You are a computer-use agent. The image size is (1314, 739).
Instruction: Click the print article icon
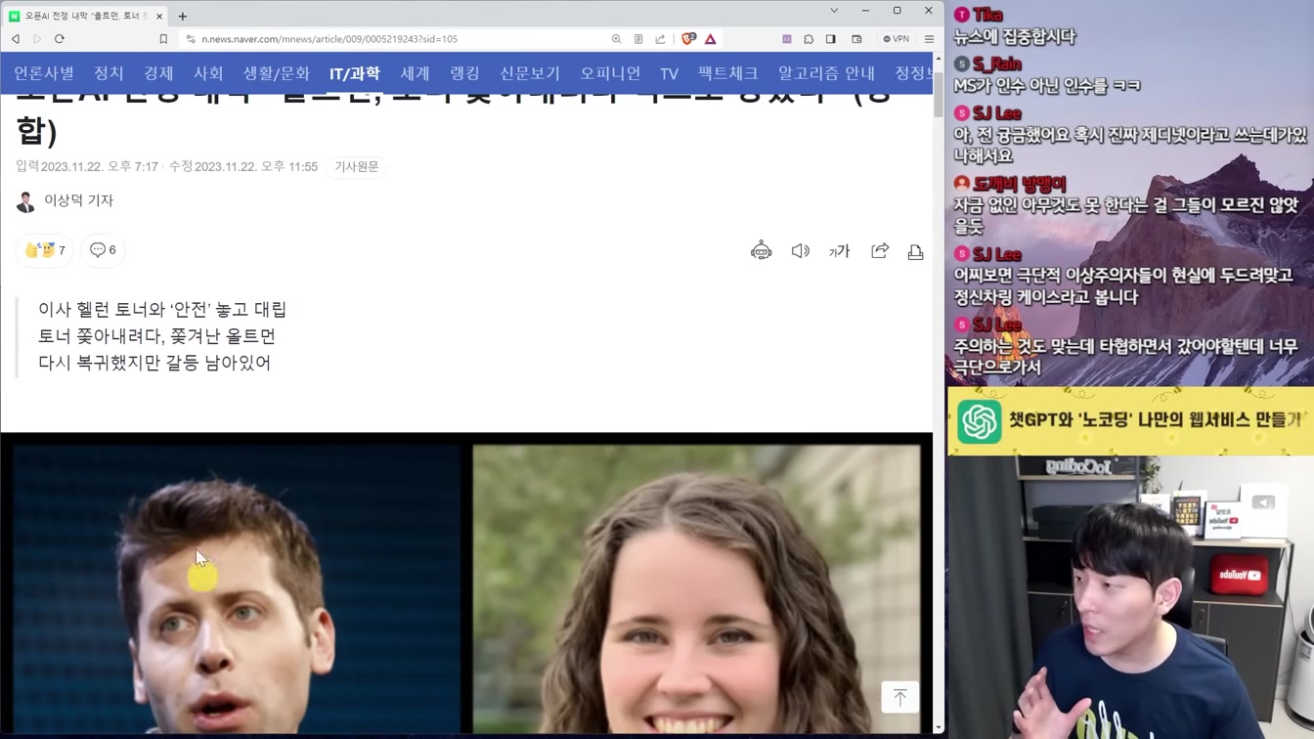[916, 251]
